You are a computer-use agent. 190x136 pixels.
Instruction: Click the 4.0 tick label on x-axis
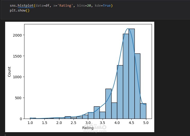(117, 123)
